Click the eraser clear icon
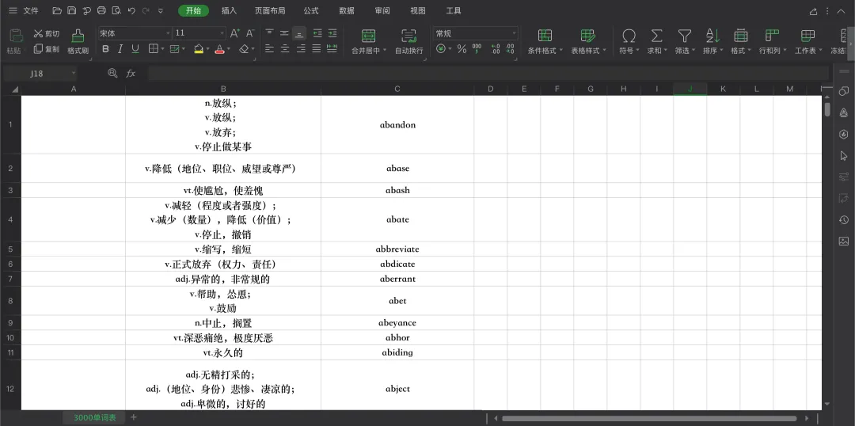 point(244,49)
